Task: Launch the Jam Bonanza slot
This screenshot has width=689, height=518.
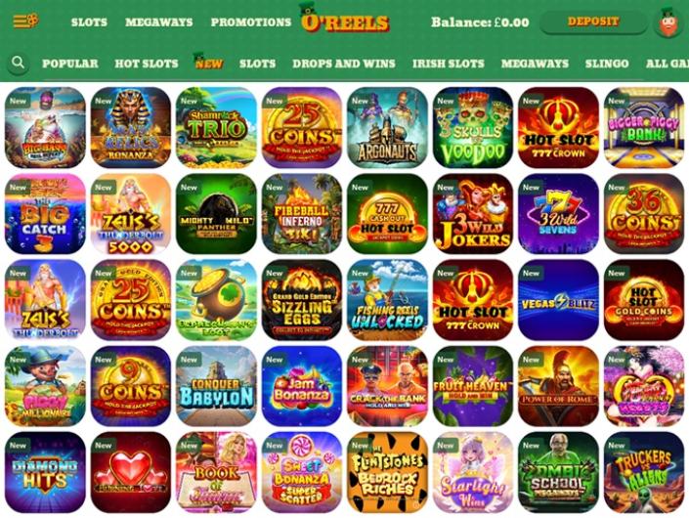Action: (302, 386)
